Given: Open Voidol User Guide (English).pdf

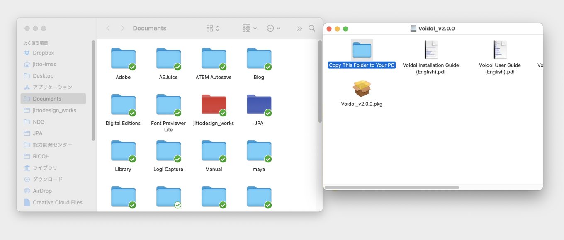Looking at the screenshot, I should [x=500, y=50].
